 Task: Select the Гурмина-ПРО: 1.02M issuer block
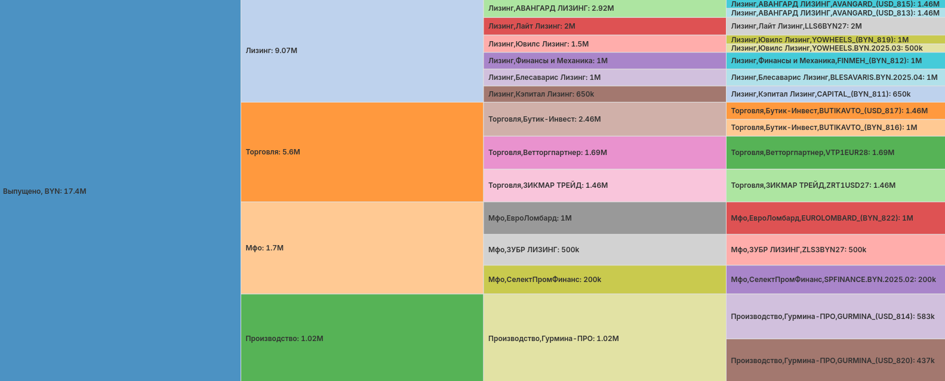coord(604,338)
